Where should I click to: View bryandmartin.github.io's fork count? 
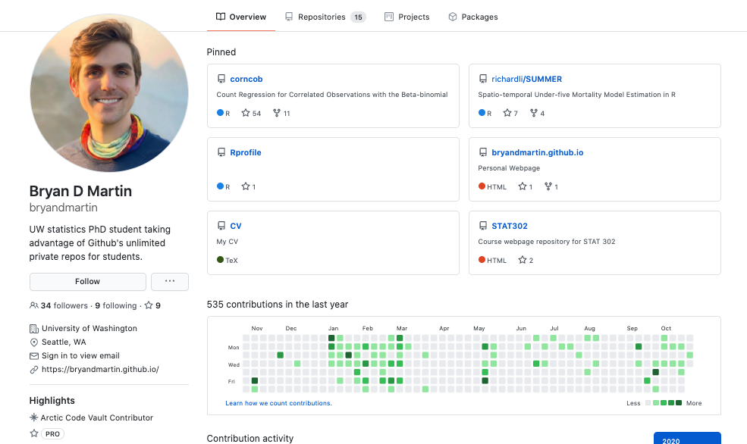551,186
